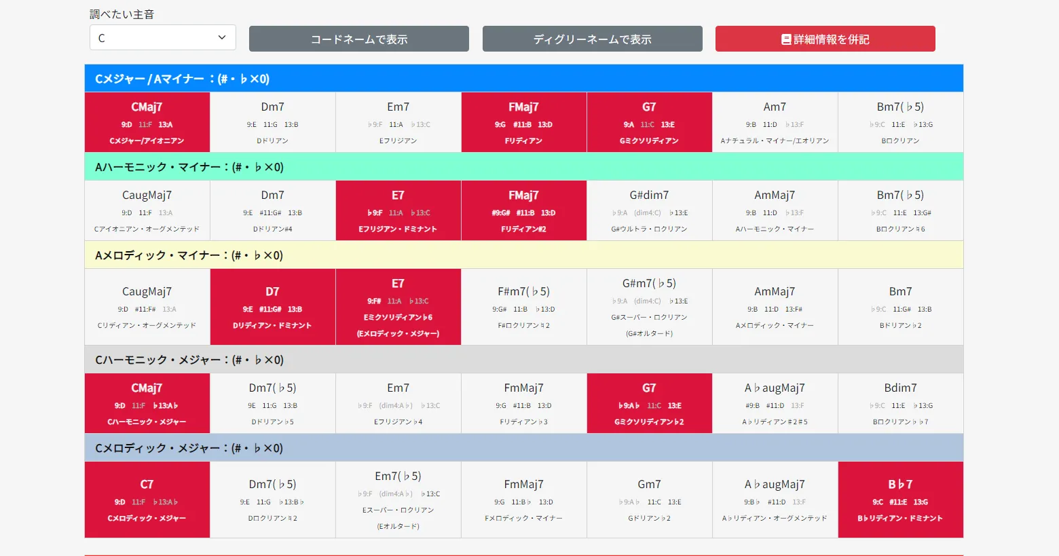Image resolution: width=1059 pixels, height=556 pixels.
Task: Click the ディグリーネームで表示 button
Action: point(593,39)
